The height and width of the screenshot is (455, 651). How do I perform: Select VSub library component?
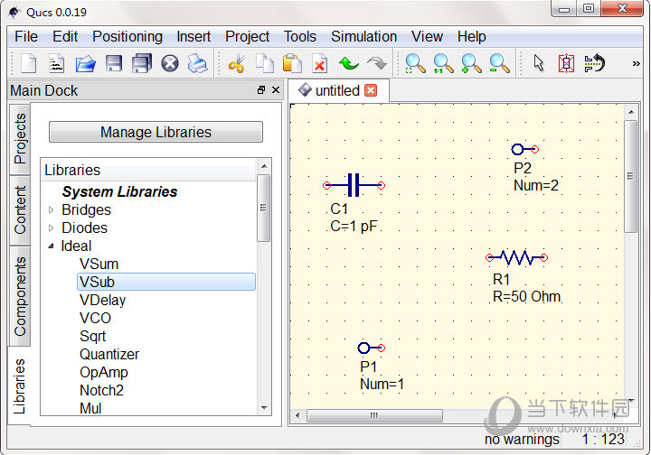click(x=166, y=282)
